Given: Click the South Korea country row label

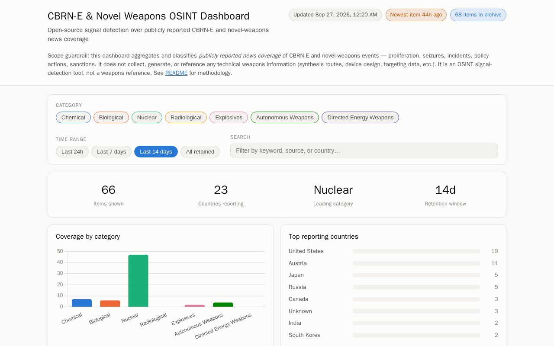Looking at the screenshot, I should tap(305, 335).
